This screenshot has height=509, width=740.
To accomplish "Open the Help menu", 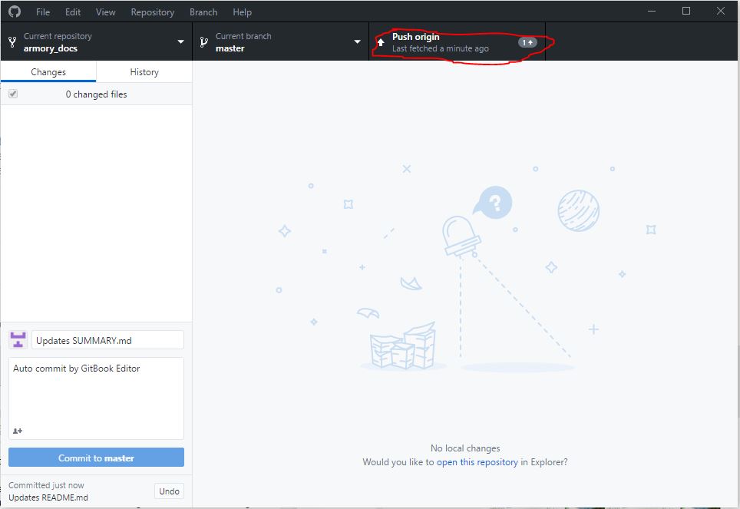I will coord(242,12).
